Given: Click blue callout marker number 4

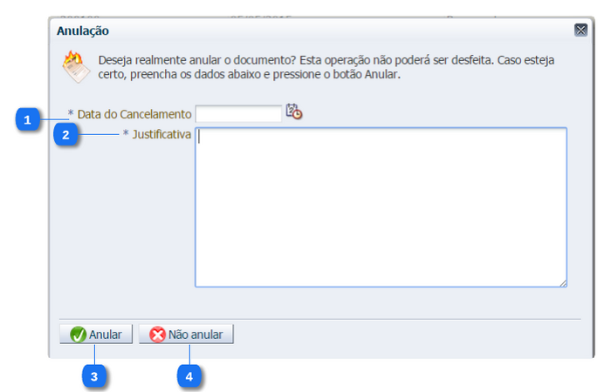Looking at the screenshot, I should tap(189, 375).
